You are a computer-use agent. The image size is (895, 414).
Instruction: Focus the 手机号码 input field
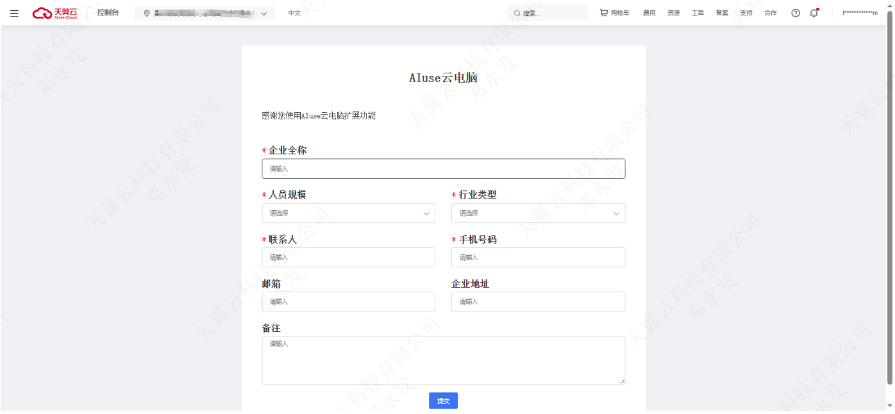click(x=538, y=258)
